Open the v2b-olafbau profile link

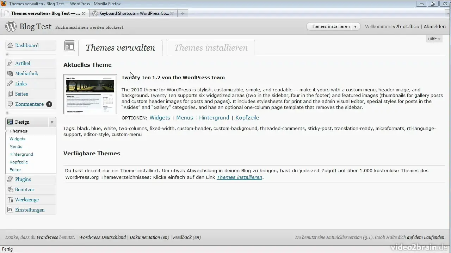pos(406,26)
